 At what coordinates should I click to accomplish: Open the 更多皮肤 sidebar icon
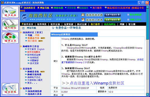coord(10,12)
